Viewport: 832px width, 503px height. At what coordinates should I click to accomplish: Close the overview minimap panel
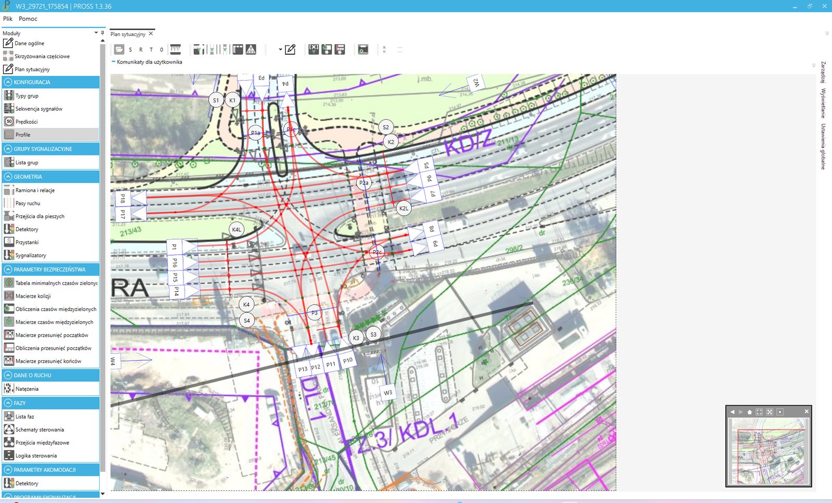tap(807, 411)
